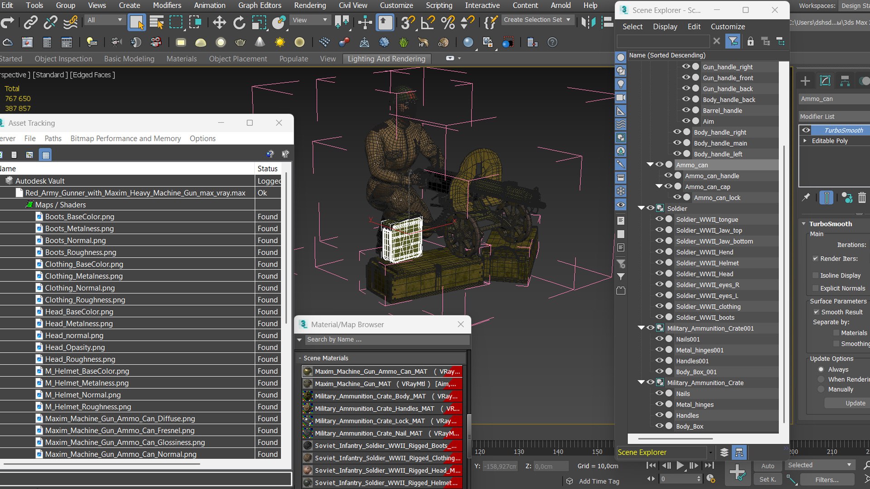Select the Manually update radio option

[821, 389]
